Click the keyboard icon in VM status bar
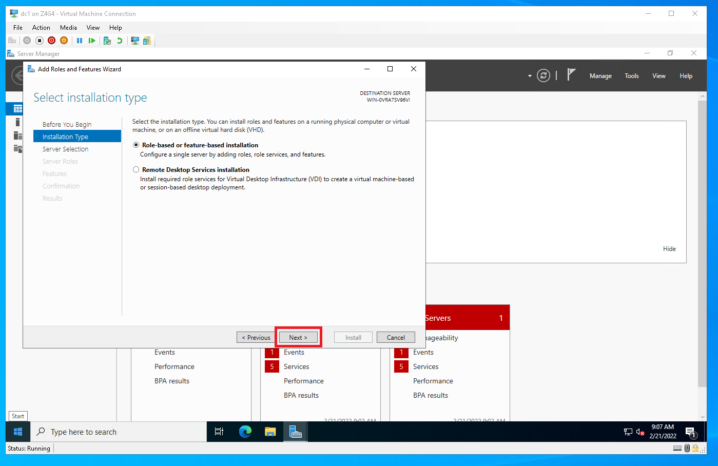718x466 pixels. pos(677,448)
